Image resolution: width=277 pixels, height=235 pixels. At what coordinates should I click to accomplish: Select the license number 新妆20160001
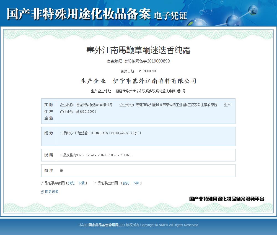[86, 111]
